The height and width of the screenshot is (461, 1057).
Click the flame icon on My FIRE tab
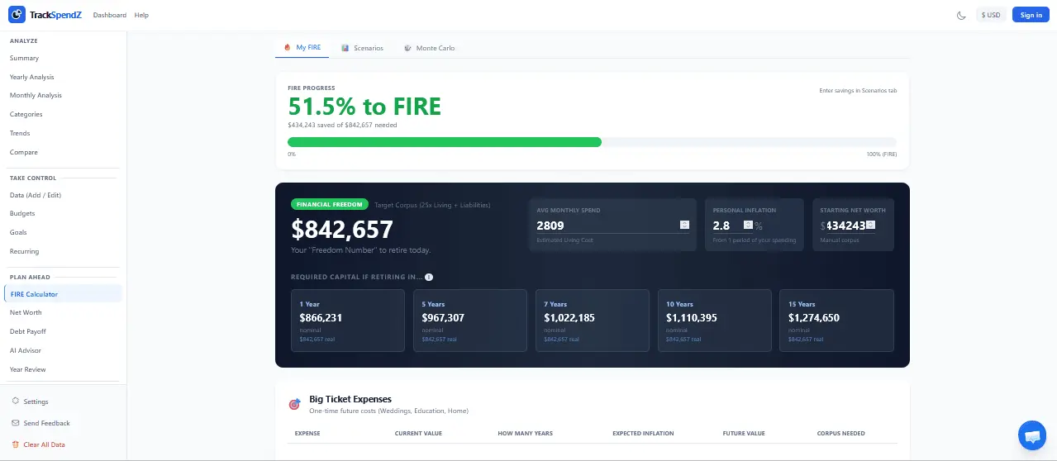tap(288, 48)
